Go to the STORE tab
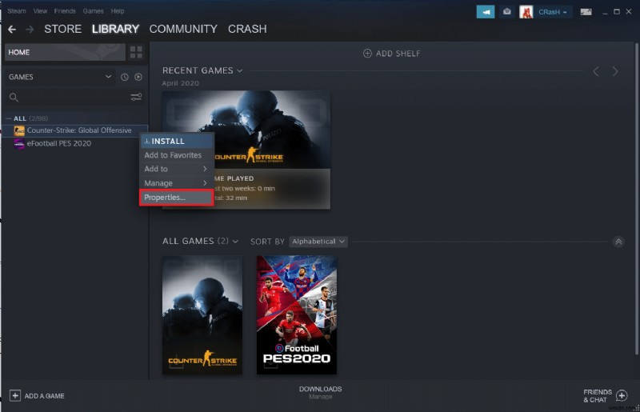640x412 pixels. 63,29
